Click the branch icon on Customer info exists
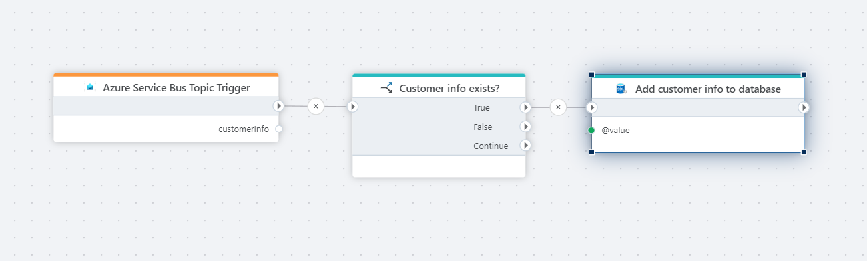 click(386, 88)
